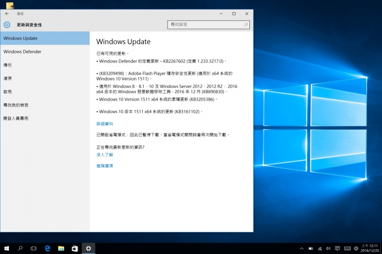Minimize the Settings window
382x254 pixels.
point(221,14)
